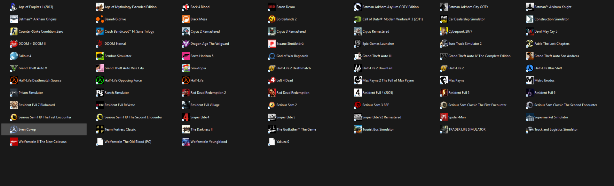The width and height of the screenshot is (614, 186).
Task: Select Call of Duty Modern Warfare 3 icon
Action: pyautogui.click(x=358, y=19)
